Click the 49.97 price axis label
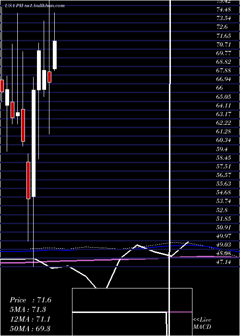This screenshot has width=240, height=336. [224, 236]
